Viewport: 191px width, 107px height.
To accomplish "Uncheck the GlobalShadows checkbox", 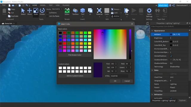I will point(171,56).
